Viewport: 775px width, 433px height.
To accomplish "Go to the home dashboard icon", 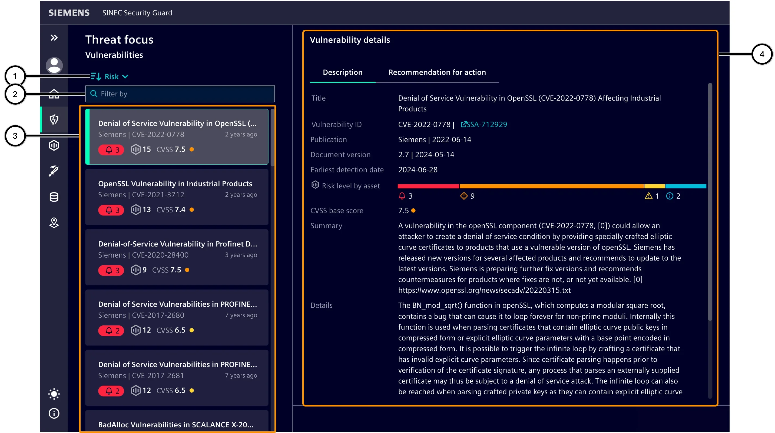I will pyautogui.click(x=54, y=94).
